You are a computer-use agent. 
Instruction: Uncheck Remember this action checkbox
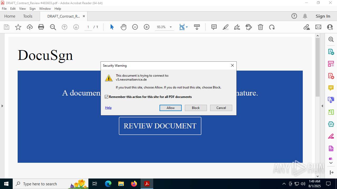(x=107, y=97)
